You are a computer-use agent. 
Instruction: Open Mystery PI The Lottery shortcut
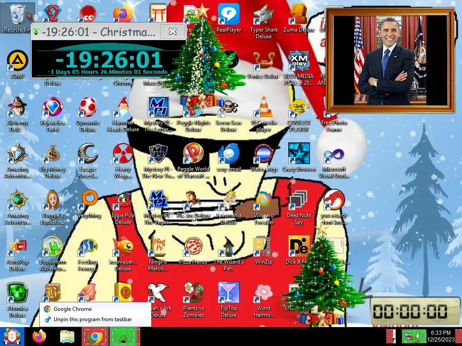[158, 114]
